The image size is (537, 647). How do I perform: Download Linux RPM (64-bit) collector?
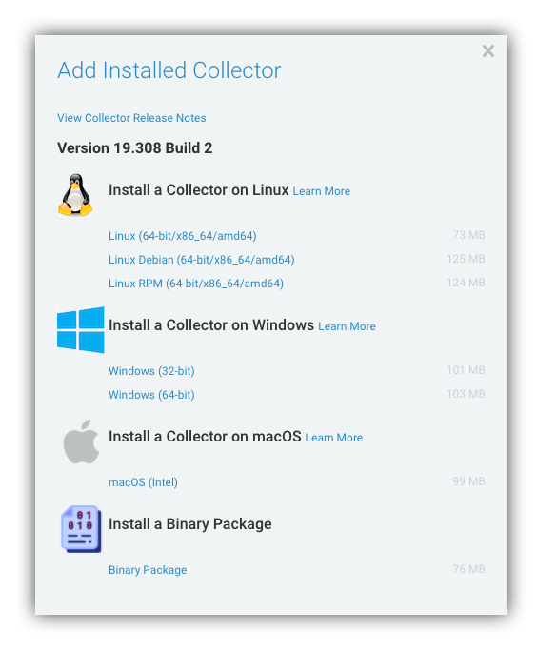(x=196, y=284)
